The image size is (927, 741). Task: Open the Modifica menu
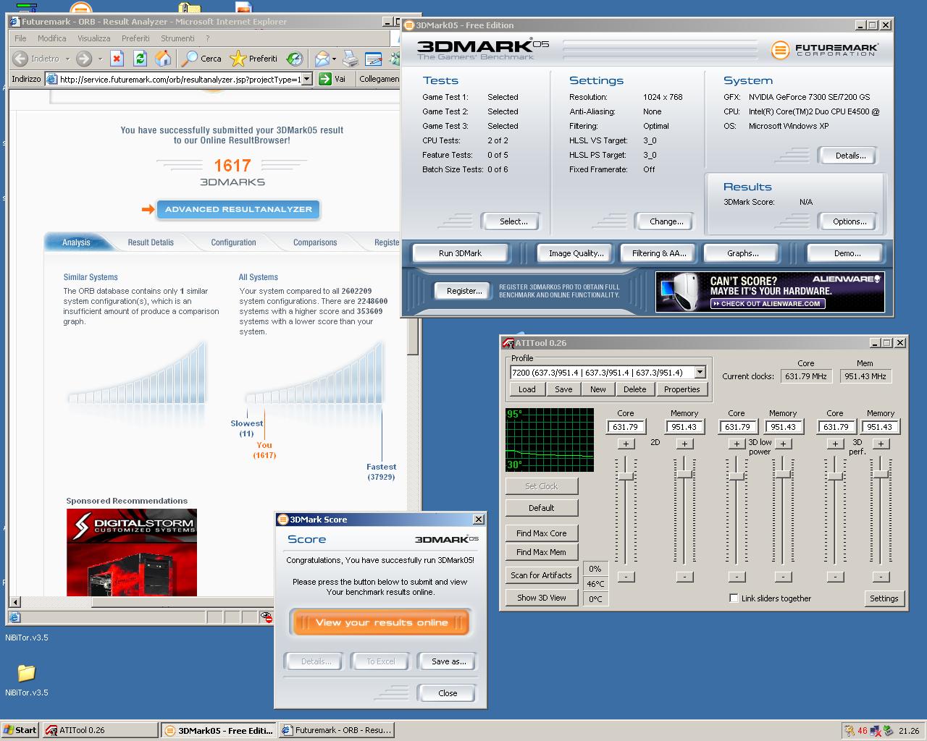tap(52, 38)
